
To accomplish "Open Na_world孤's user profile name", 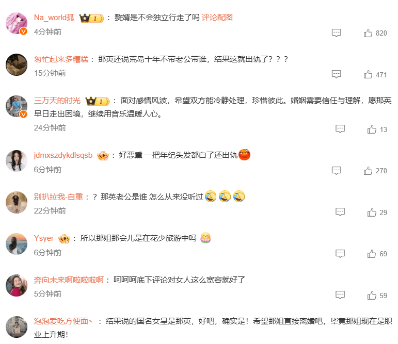I will pyautogui.click(x=54, y=18).
